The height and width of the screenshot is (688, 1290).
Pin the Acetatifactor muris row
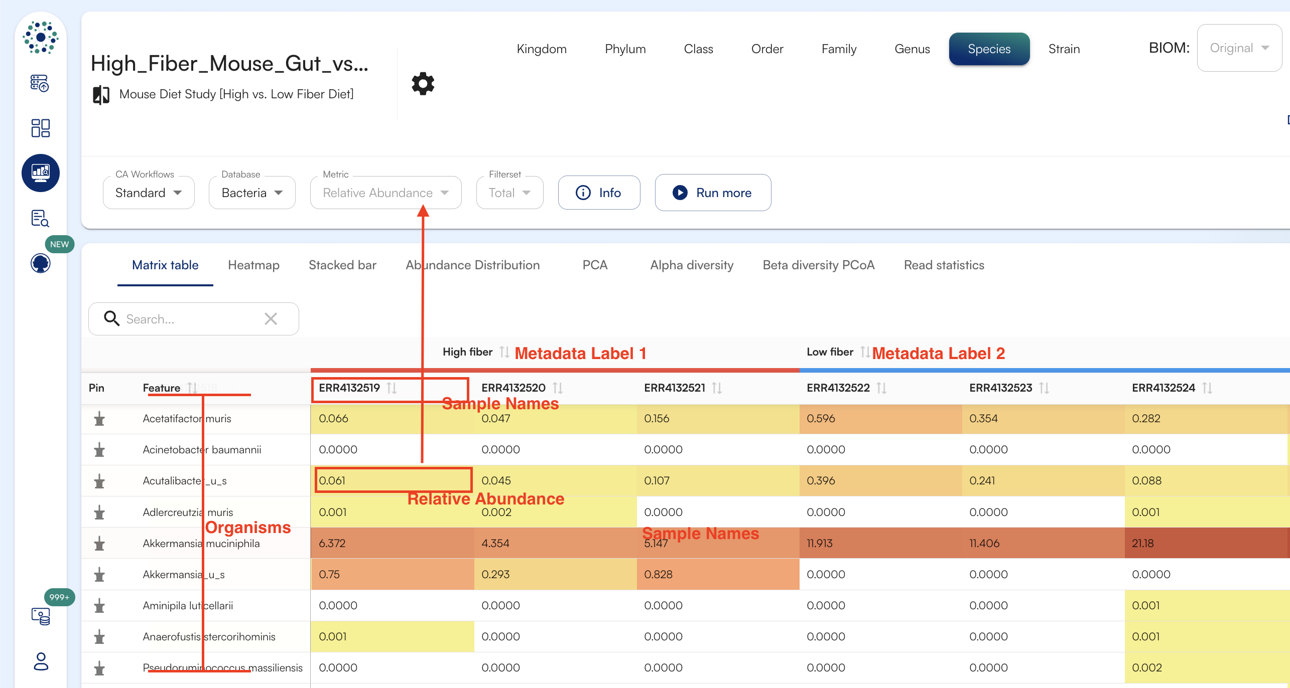[x=99, y=419]
